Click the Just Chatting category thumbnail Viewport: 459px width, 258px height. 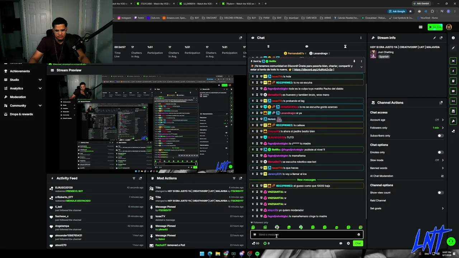coord(373,54)
